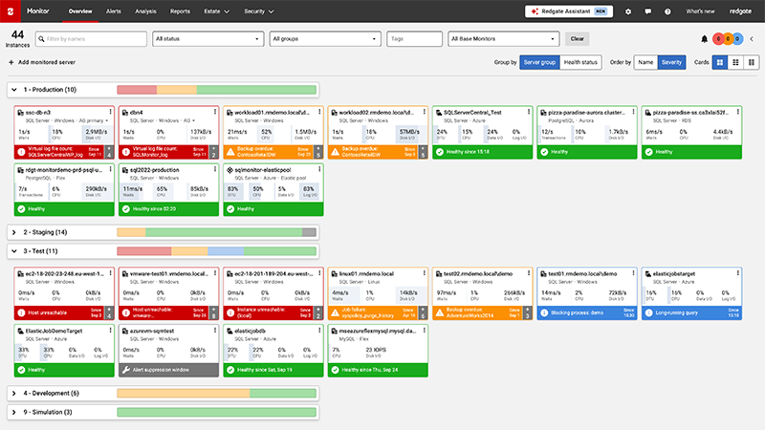
Task: Open the Estate menu dropdown
Action: point(217,11)
